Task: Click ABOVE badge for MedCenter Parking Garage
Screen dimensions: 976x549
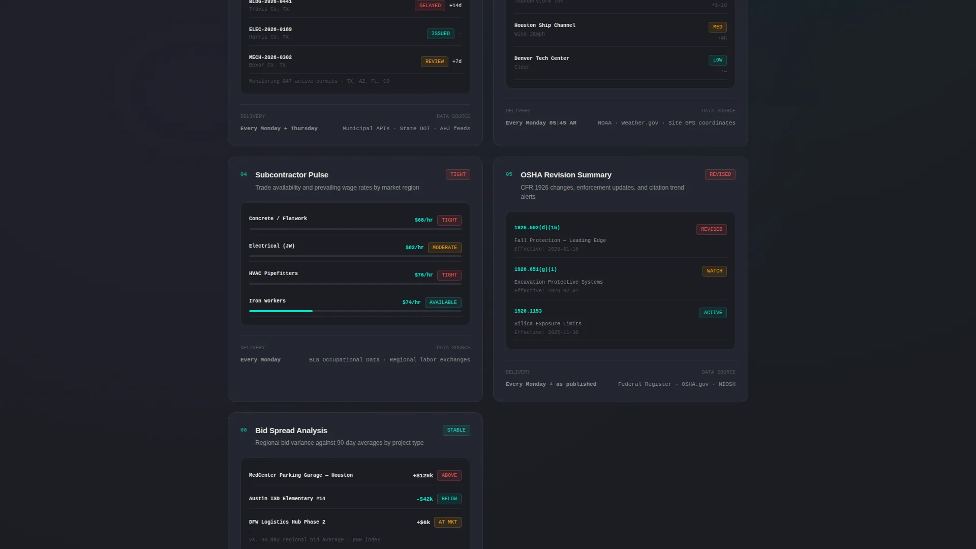Action: click(x=449, y=475)
